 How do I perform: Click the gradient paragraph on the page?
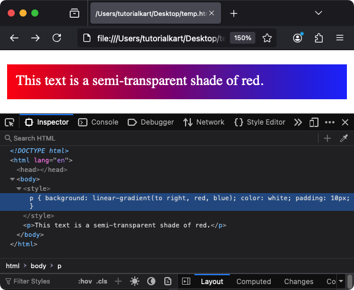click(177, 82)
